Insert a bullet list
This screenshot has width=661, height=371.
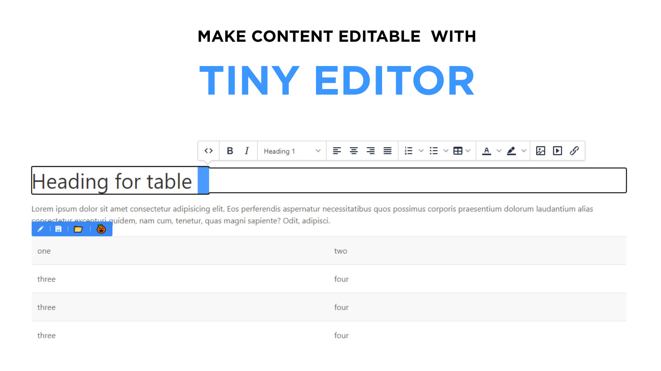click(x=433, y=151)
